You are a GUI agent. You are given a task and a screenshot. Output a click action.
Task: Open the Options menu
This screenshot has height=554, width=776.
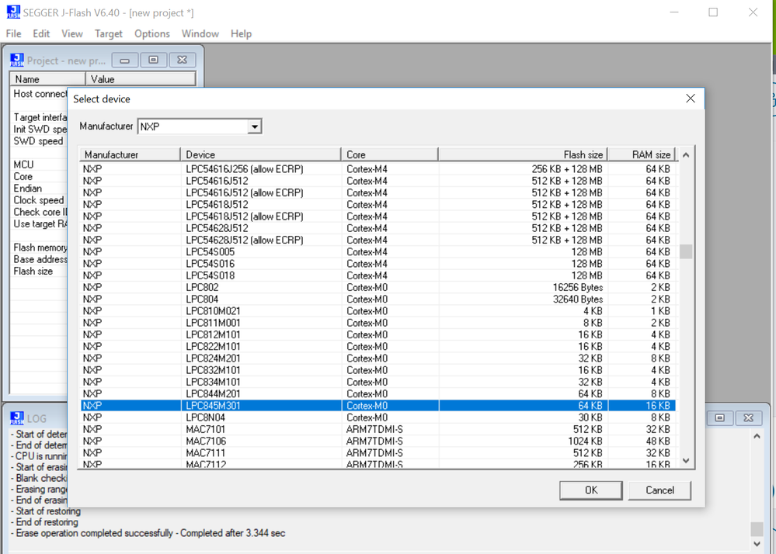point(152,33)
